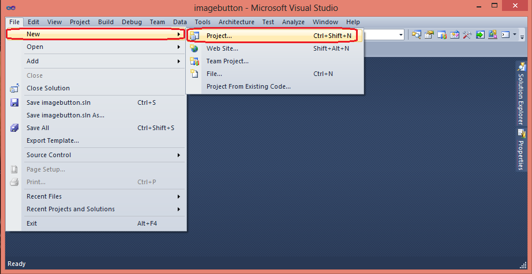Open the Test menu
The height and width of the screenshot is (274, 532).
(x=268, y=22)
